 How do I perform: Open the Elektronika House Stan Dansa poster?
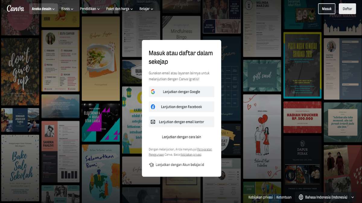tap(101, 122)
